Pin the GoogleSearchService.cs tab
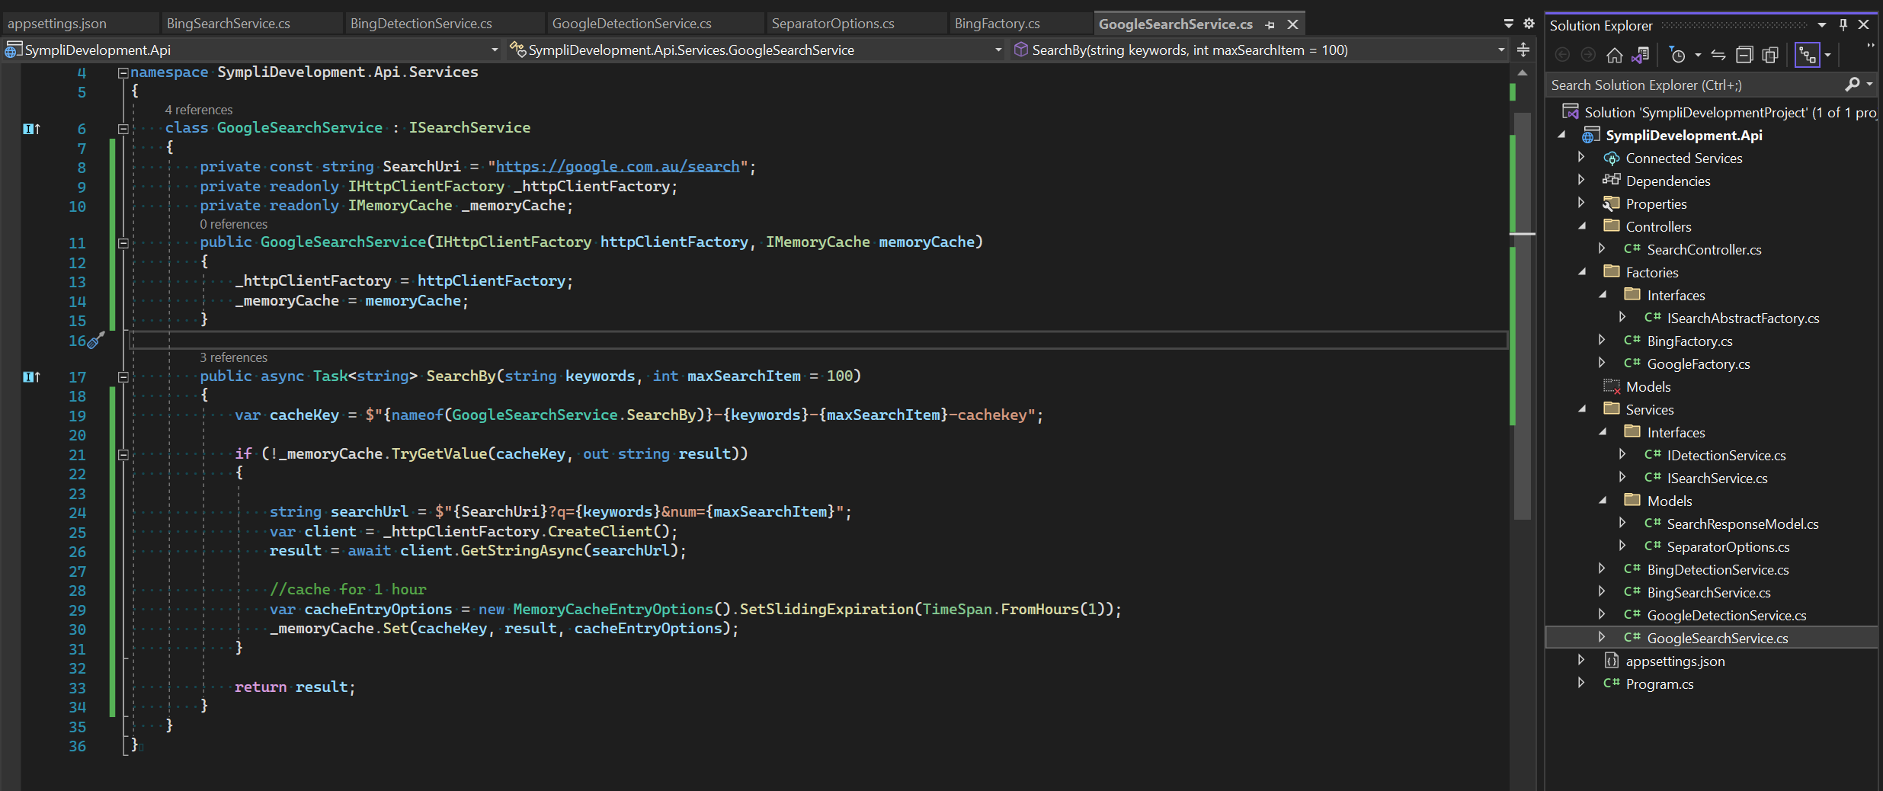The height and width of the screenshot is (791, 1883). [1270, 24]
